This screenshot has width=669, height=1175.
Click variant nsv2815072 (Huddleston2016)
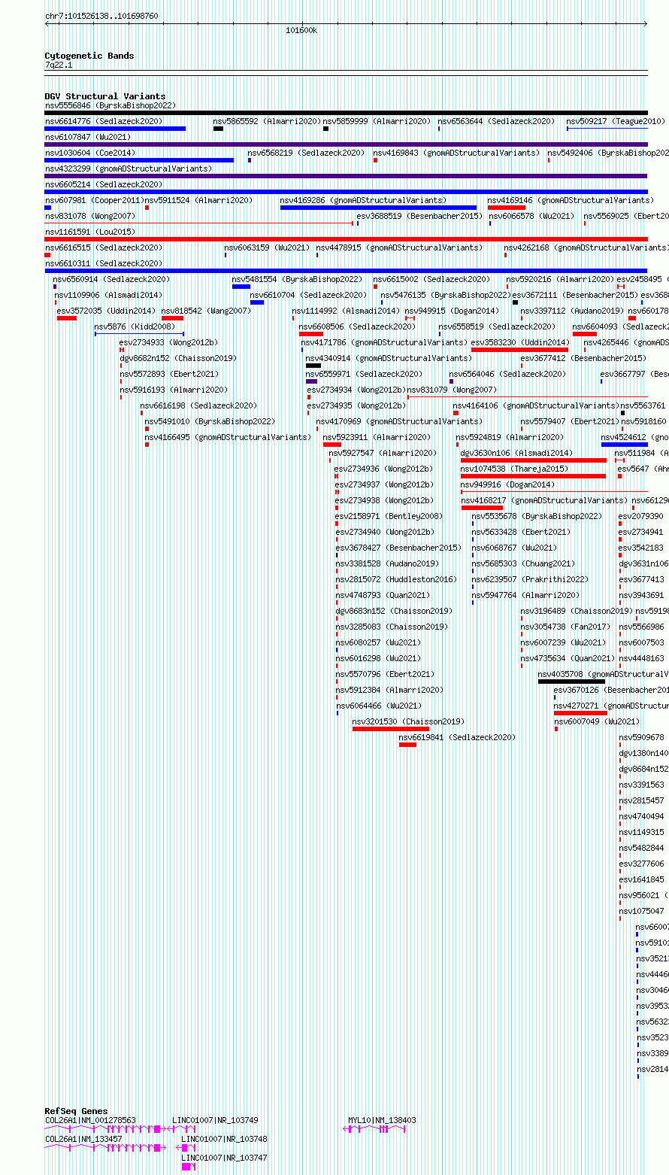[x=395, y=579]
